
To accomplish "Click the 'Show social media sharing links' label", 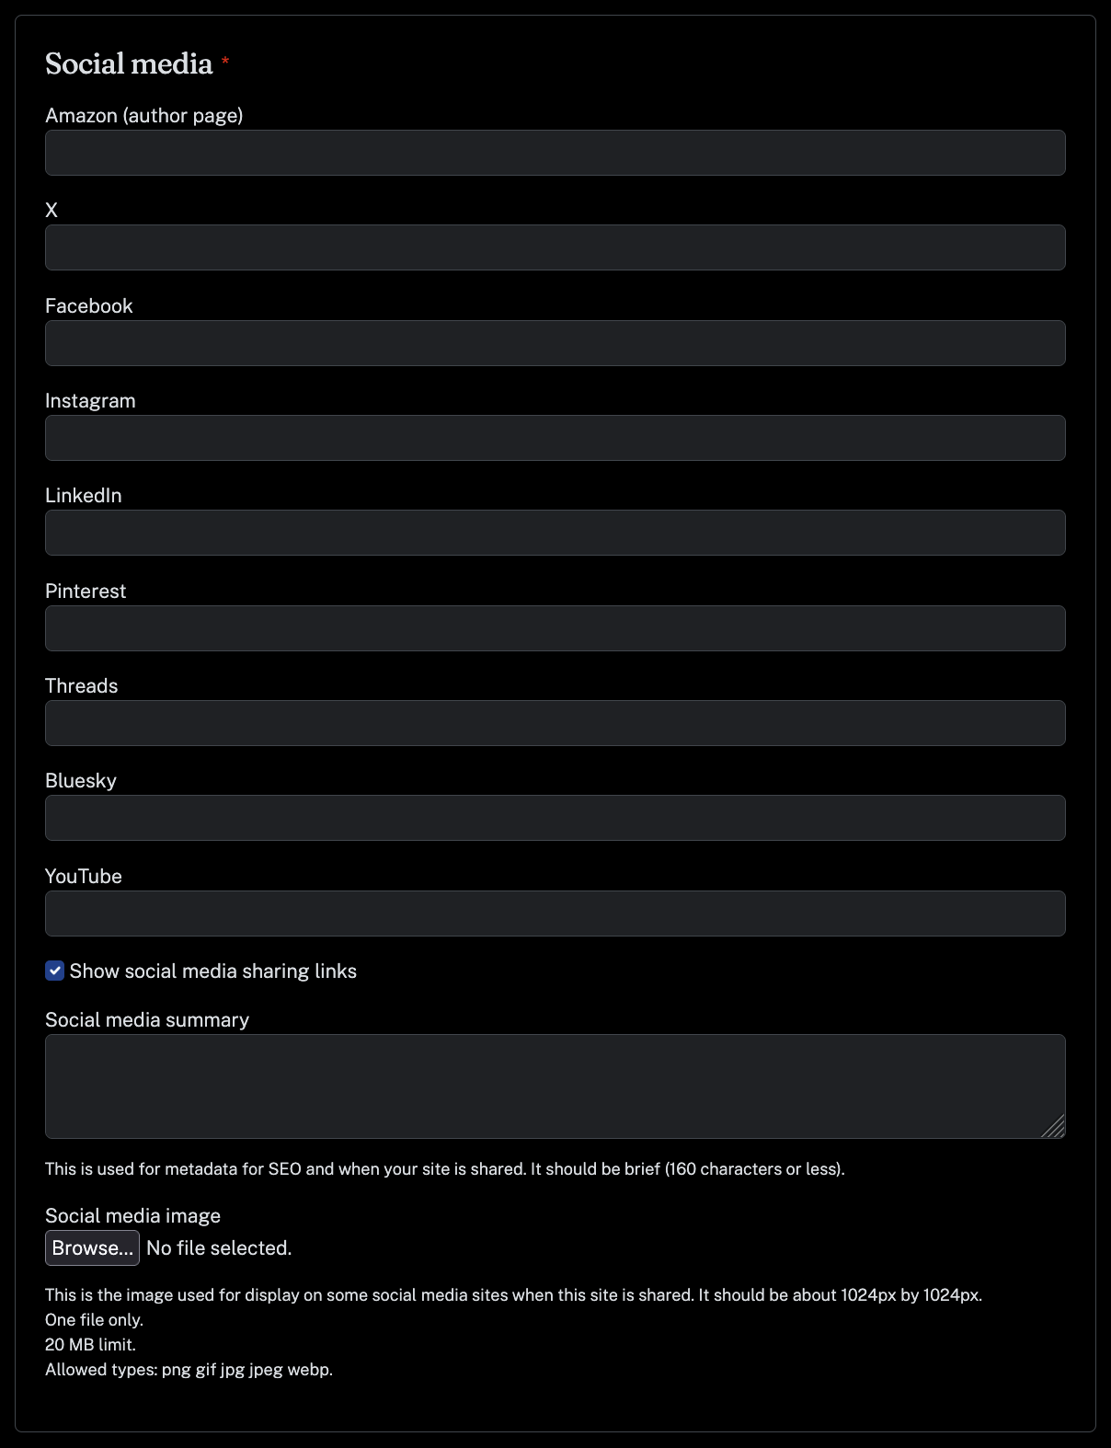I will [x=213, y=971].
